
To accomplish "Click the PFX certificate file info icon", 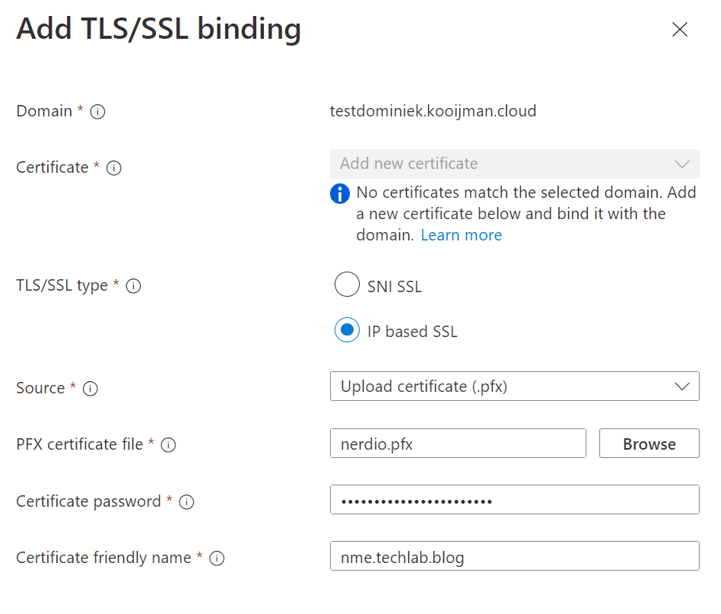I will point(169,445).
